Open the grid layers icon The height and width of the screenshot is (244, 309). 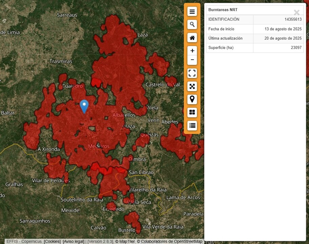click(192, 113)
